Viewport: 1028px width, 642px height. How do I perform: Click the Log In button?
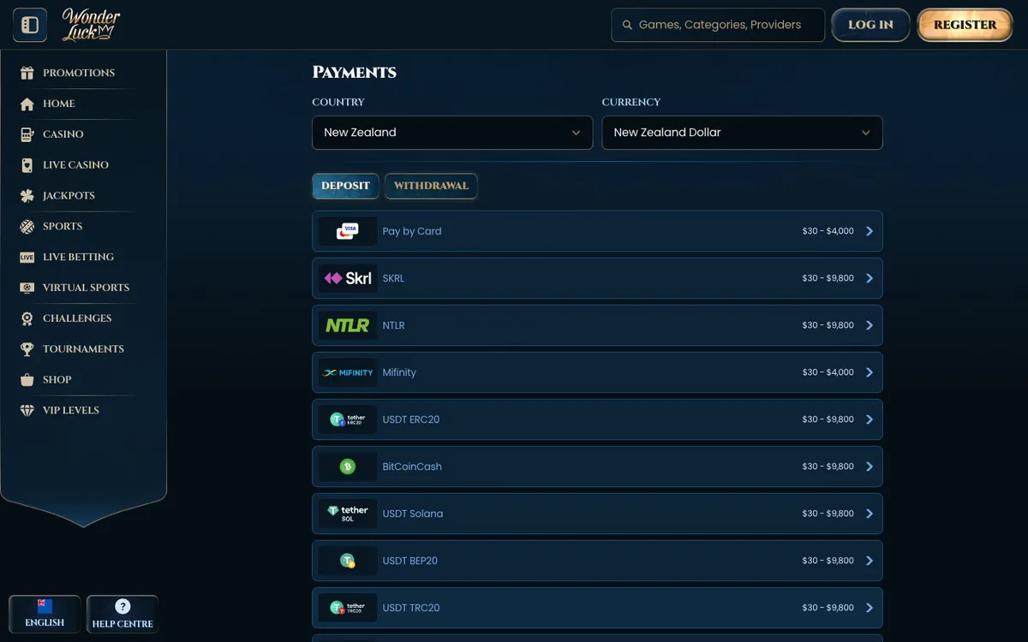coord(870,25)
